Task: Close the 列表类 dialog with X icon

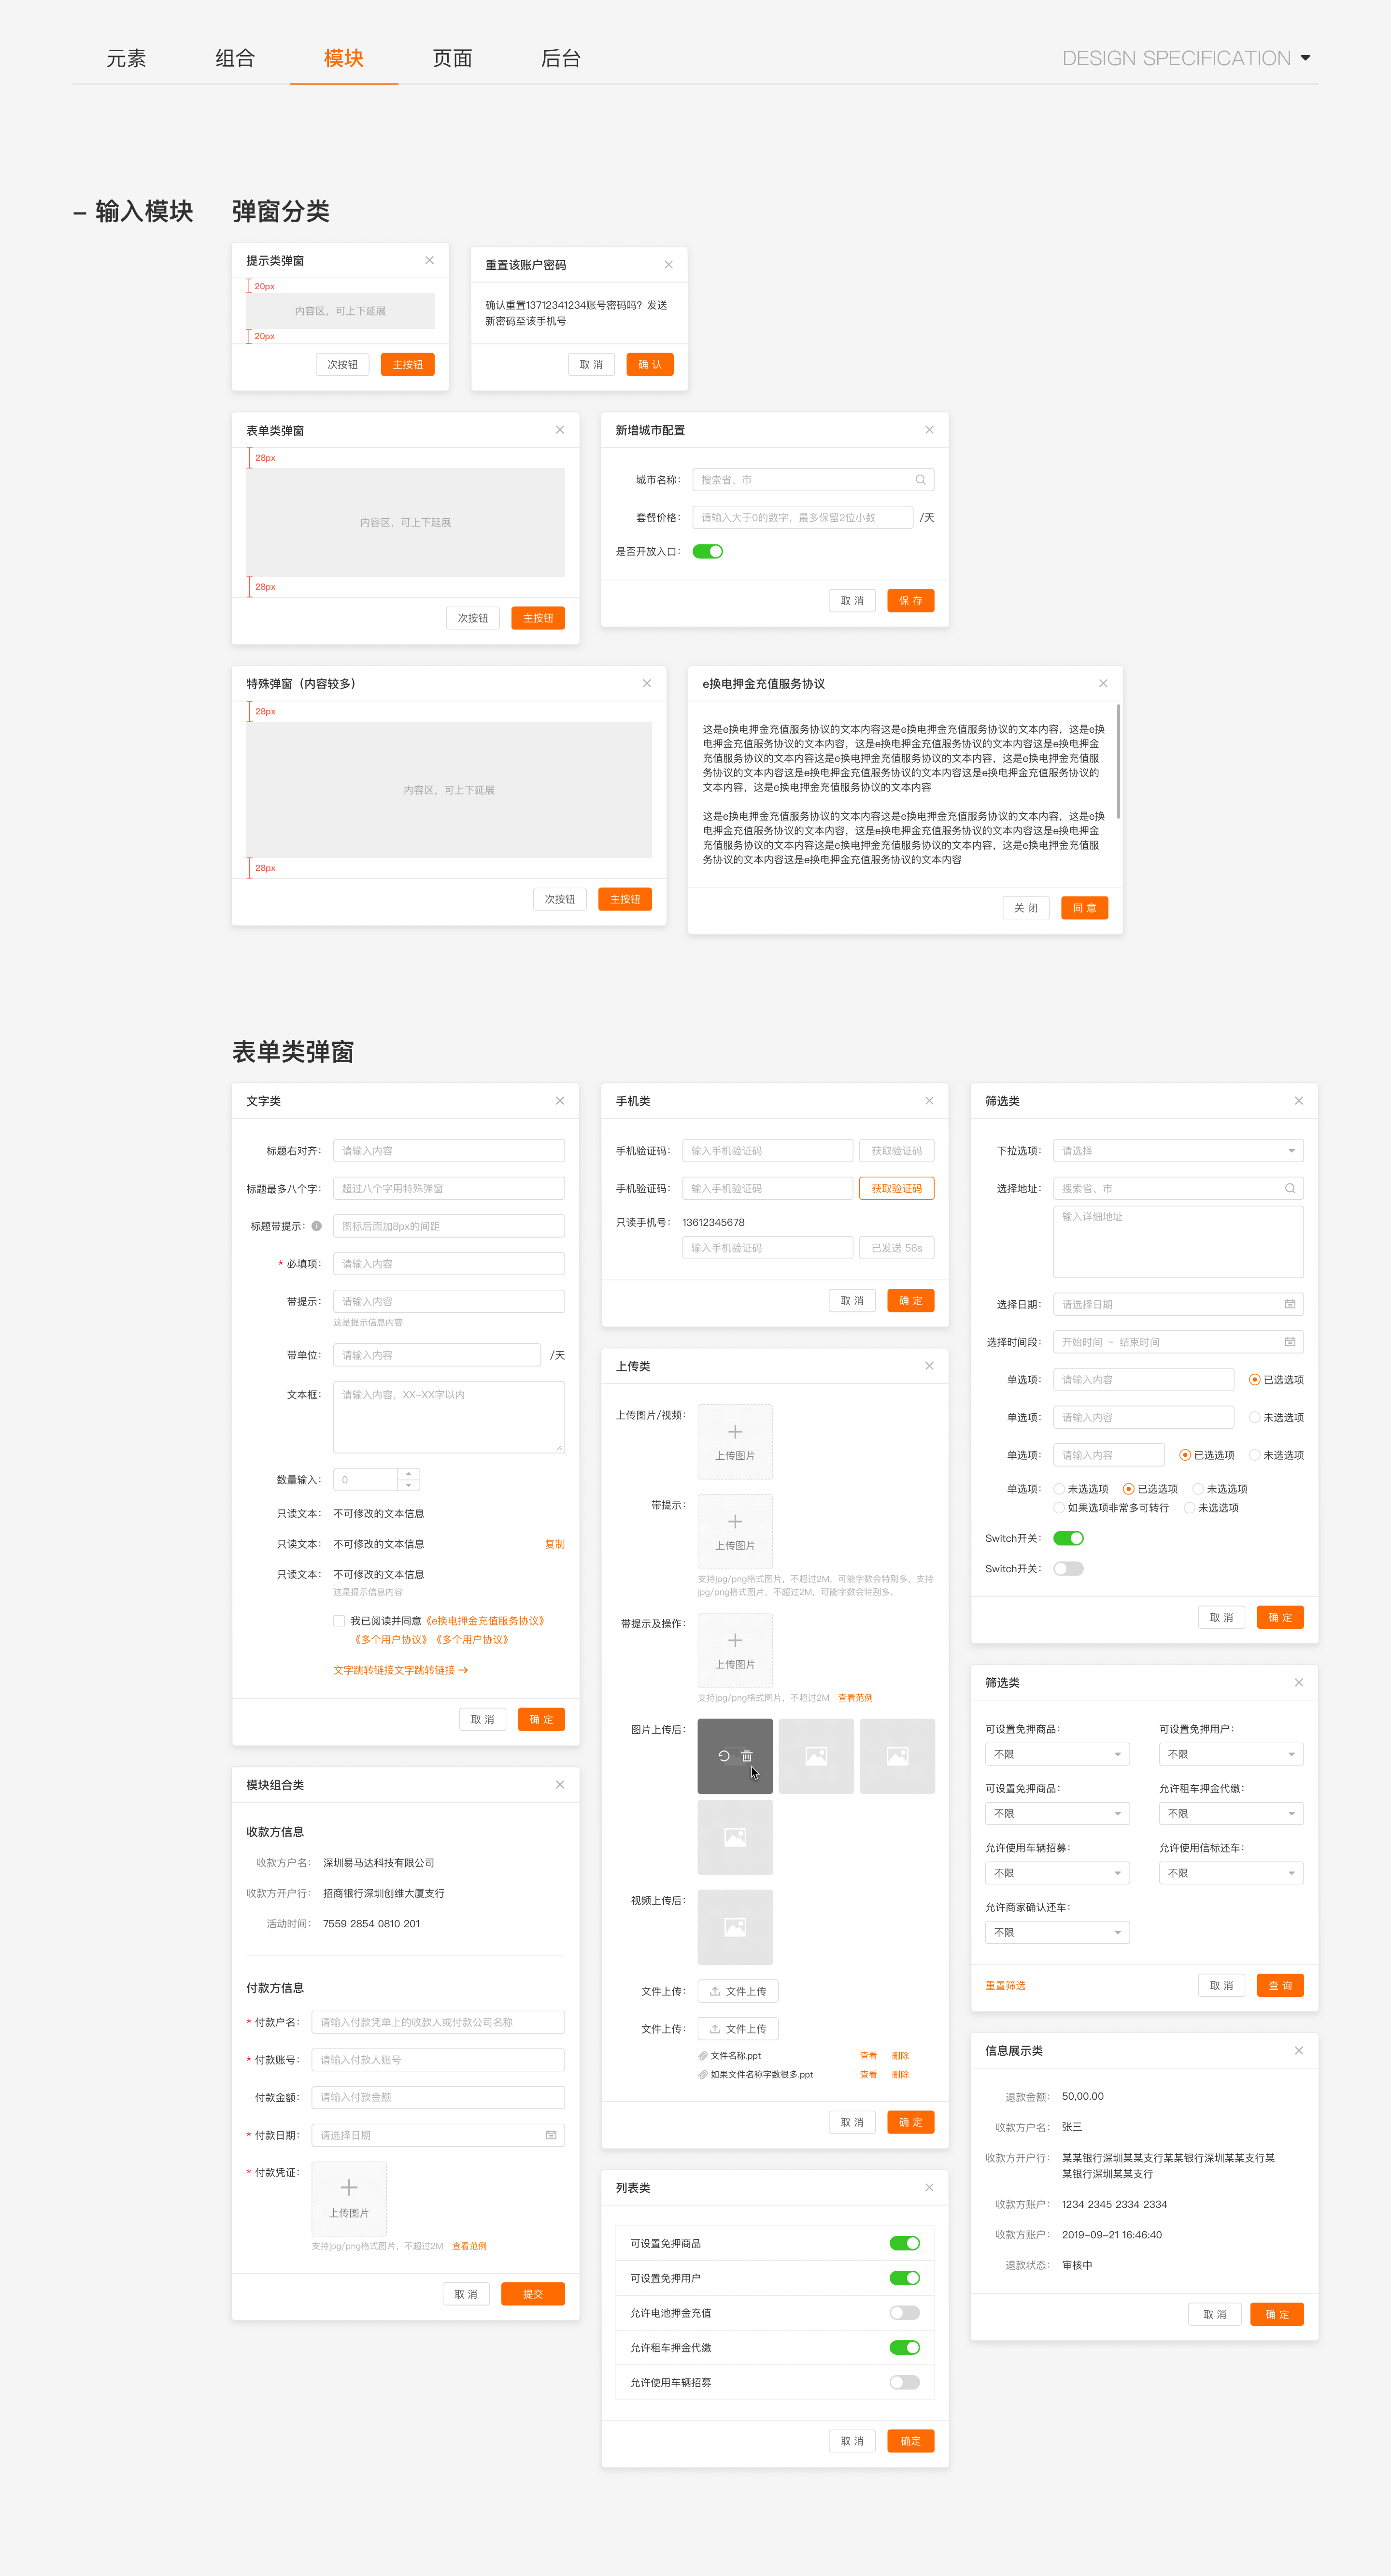Action: coord(929,2188)
